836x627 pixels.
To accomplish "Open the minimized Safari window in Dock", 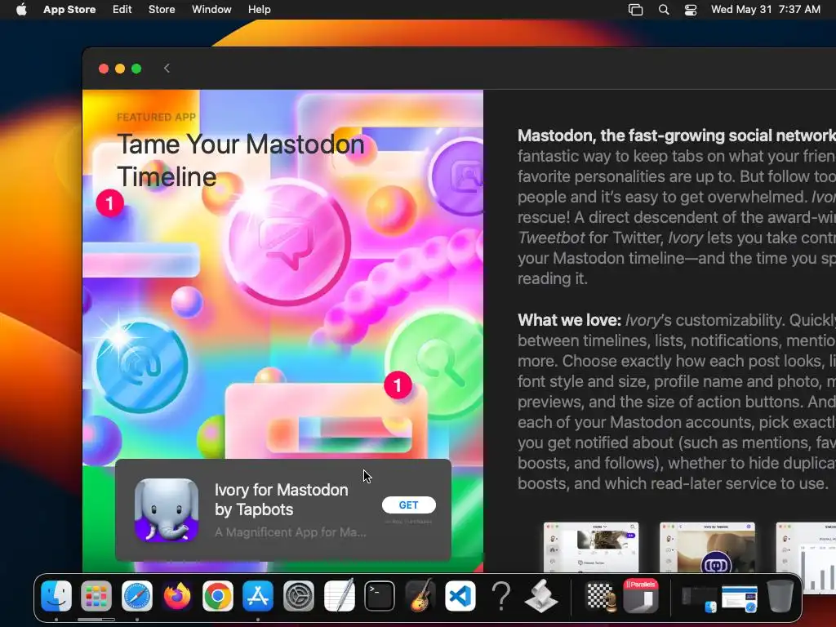I will pyautogui.click(x=740, y=598).
